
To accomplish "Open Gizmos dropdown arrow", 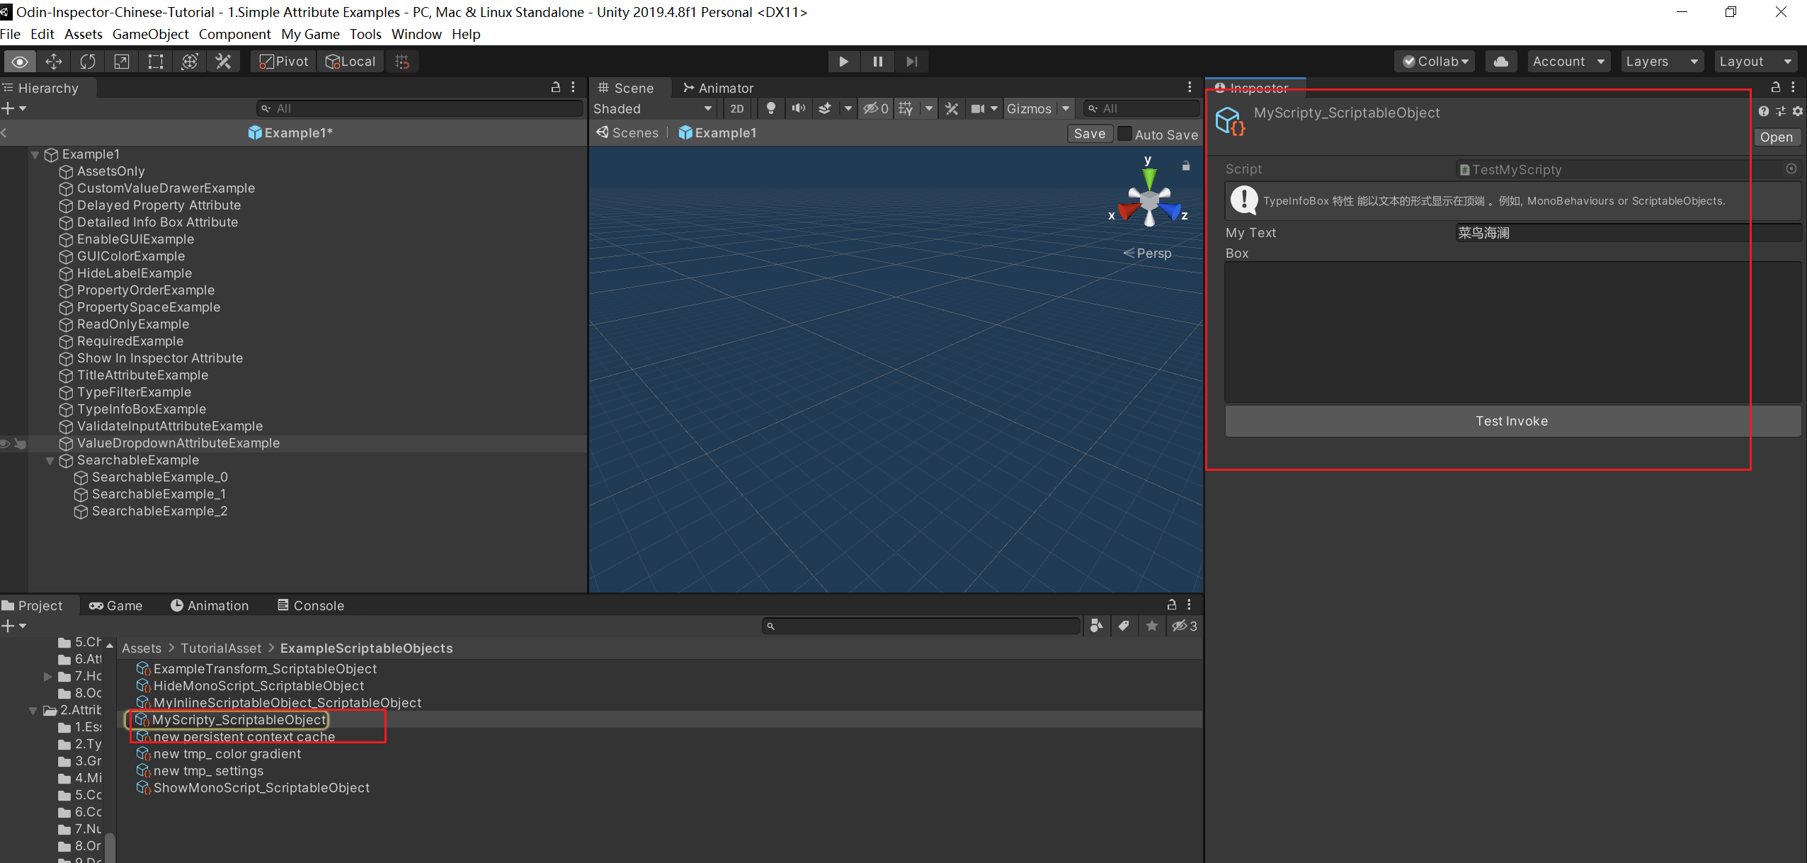I will point(1066,108).
